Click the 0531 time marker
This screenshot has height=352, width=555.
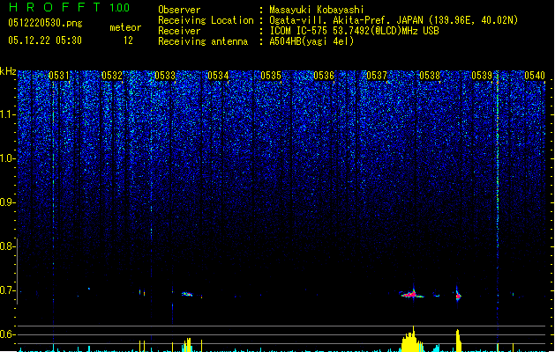tap(59, 76)
